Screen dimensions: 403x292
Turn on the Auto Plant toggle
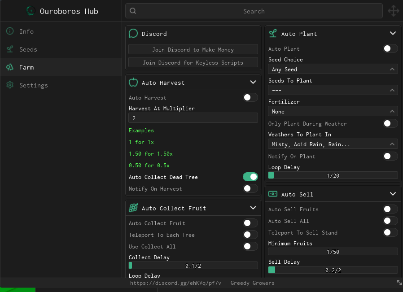click(390, 48)
